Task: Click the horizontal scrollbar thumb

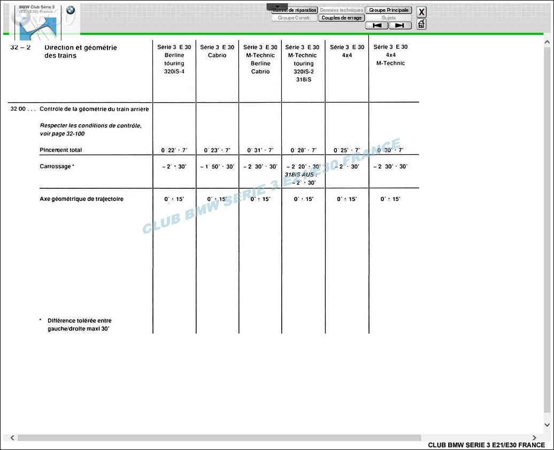Action: point(219,438)
